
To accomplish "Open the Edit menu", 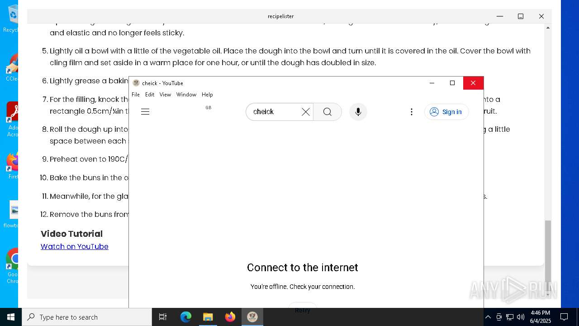I will tap(150, 95).
